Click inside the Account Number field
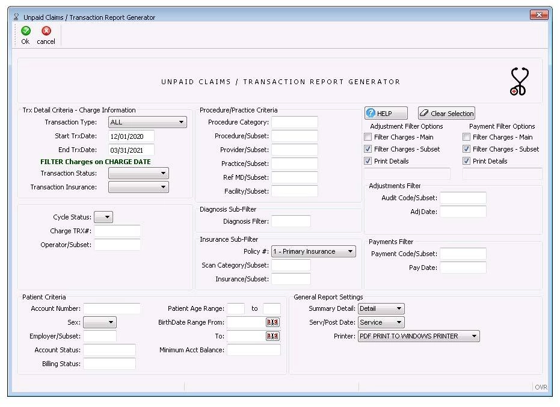The width and height of the screenshot is (560, 407). click(111, 308)
